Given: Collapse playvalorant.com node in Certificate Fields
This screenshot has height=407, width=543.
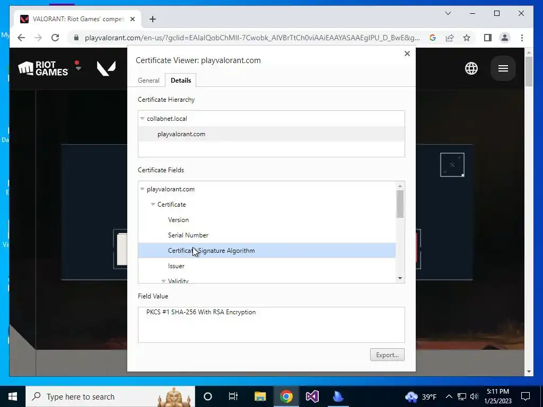Looking at the screenshot, I should (x=142, y=189).
